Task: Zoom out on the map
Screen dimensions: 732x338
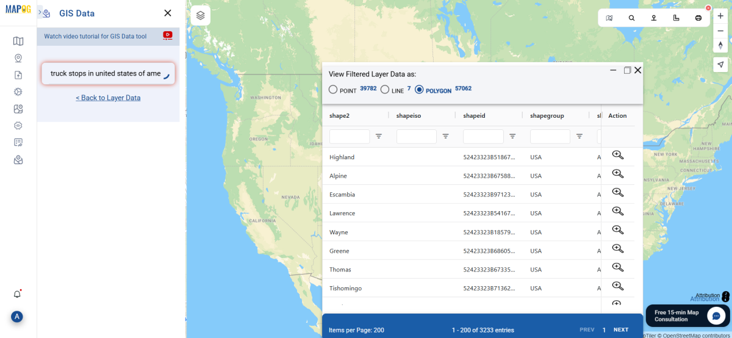Action: [x=720, y=31]
